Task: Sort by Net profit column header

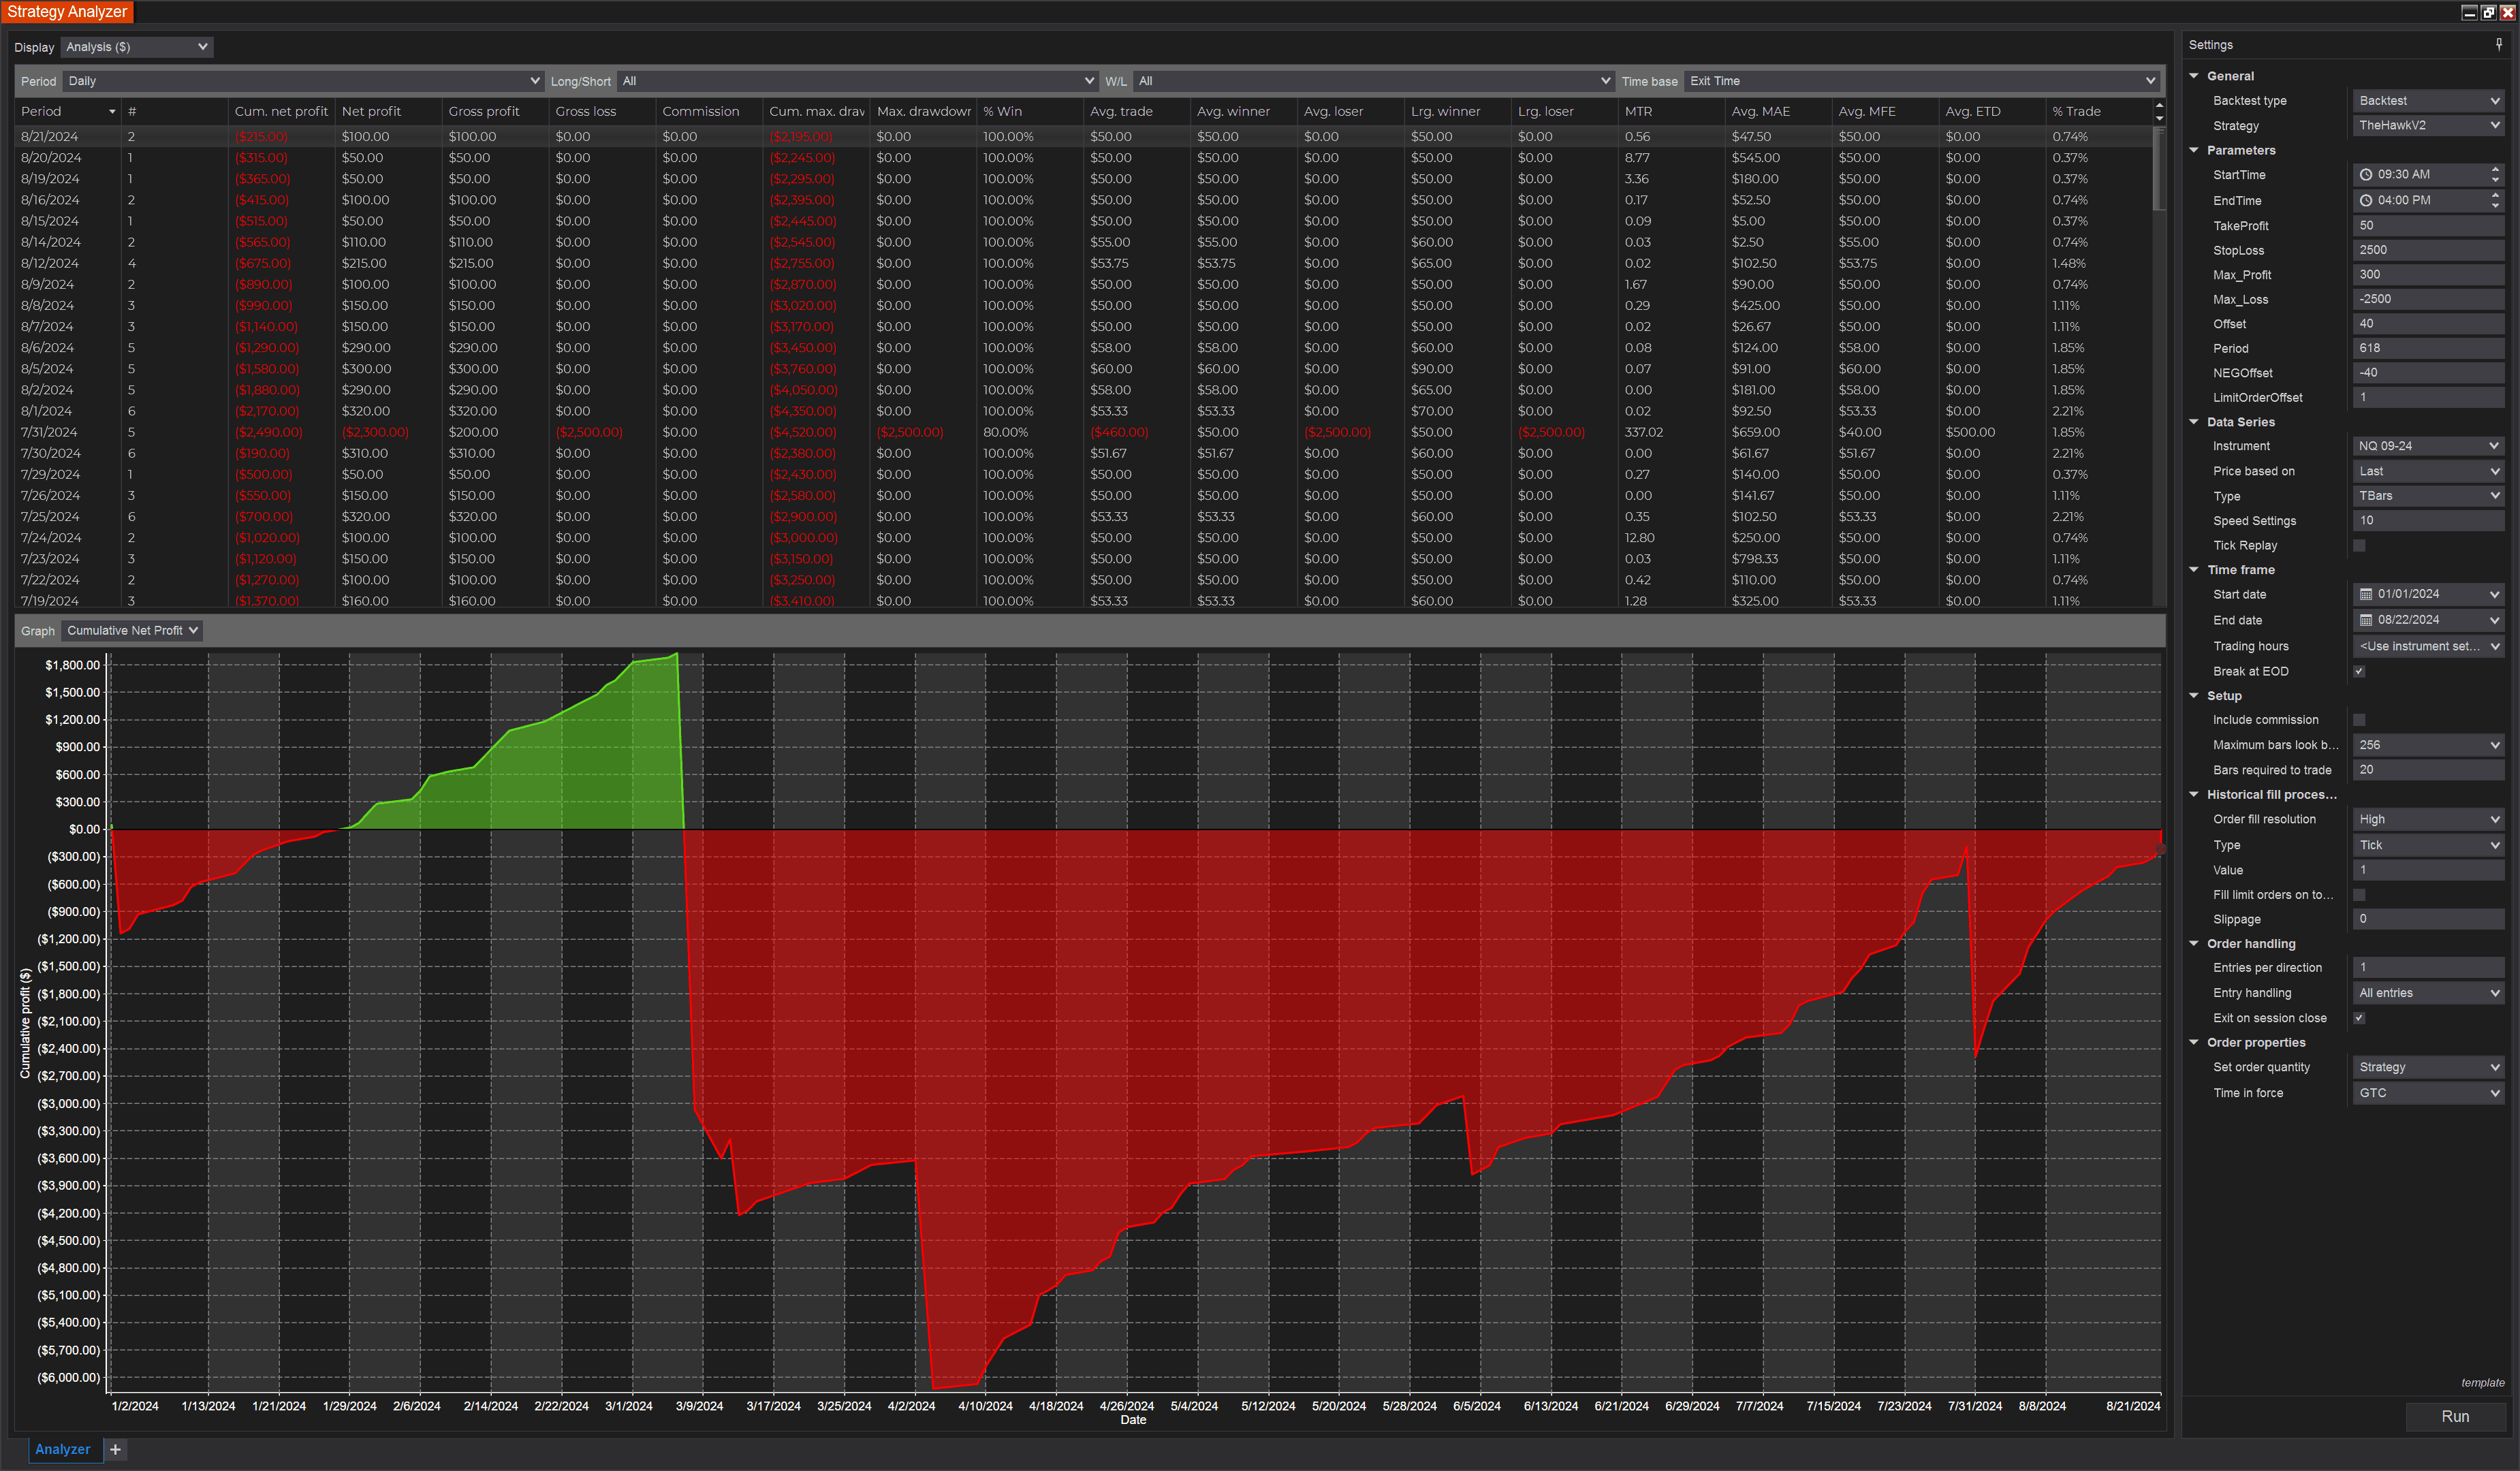Action: (388, 112)
